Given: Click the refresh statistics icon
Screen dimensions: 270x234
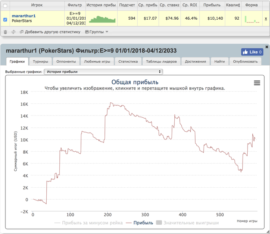Looking at the screenshot, I should click(13, 32).
